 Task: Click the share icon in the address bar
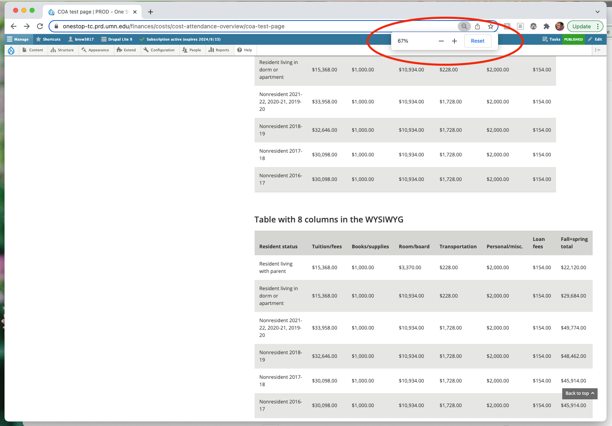(x=478, y=26)
